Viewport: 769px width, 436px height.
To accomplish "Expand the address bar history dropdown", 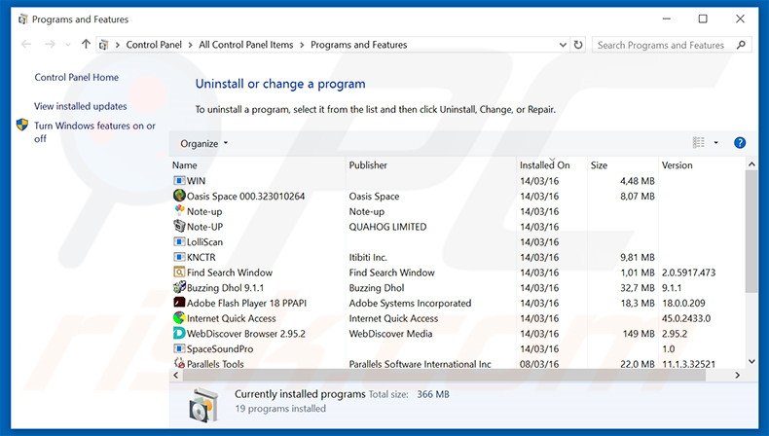I will pyautogui.click(x=563, y=45).
